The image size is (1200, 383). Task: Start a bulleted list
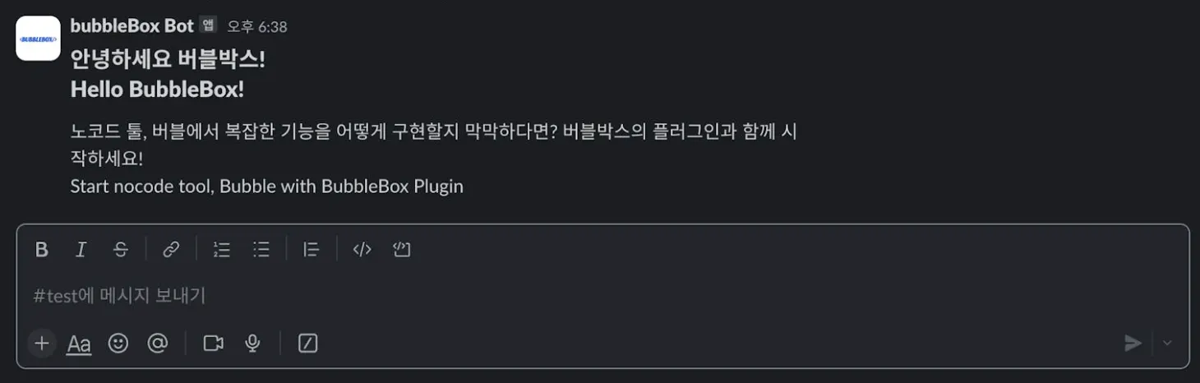261,250
